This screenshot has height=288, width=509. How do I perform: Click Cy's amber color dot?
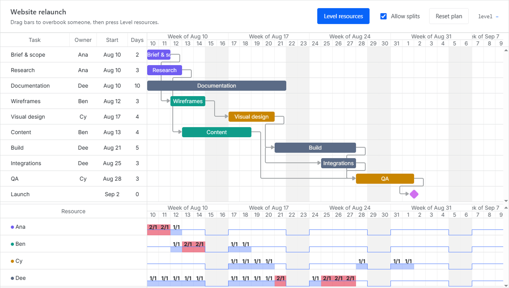(x=12, y=261)
